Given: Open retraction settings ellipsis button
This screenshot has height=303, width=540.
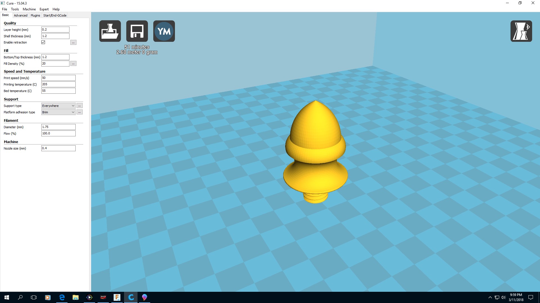Looking at the screenshot, I should pos(73,42).
